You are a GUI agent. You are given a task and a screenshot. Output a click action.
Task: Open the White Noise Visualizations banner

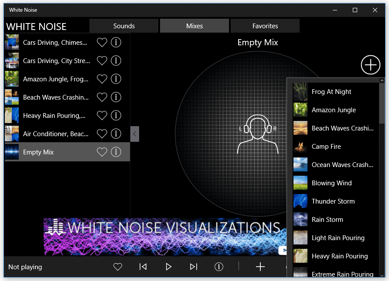[x=165, y=237]
